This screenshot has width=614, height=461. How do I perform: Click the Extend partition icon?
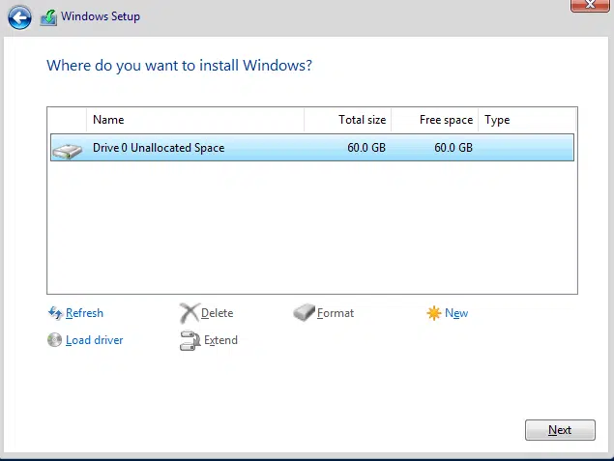190,340
